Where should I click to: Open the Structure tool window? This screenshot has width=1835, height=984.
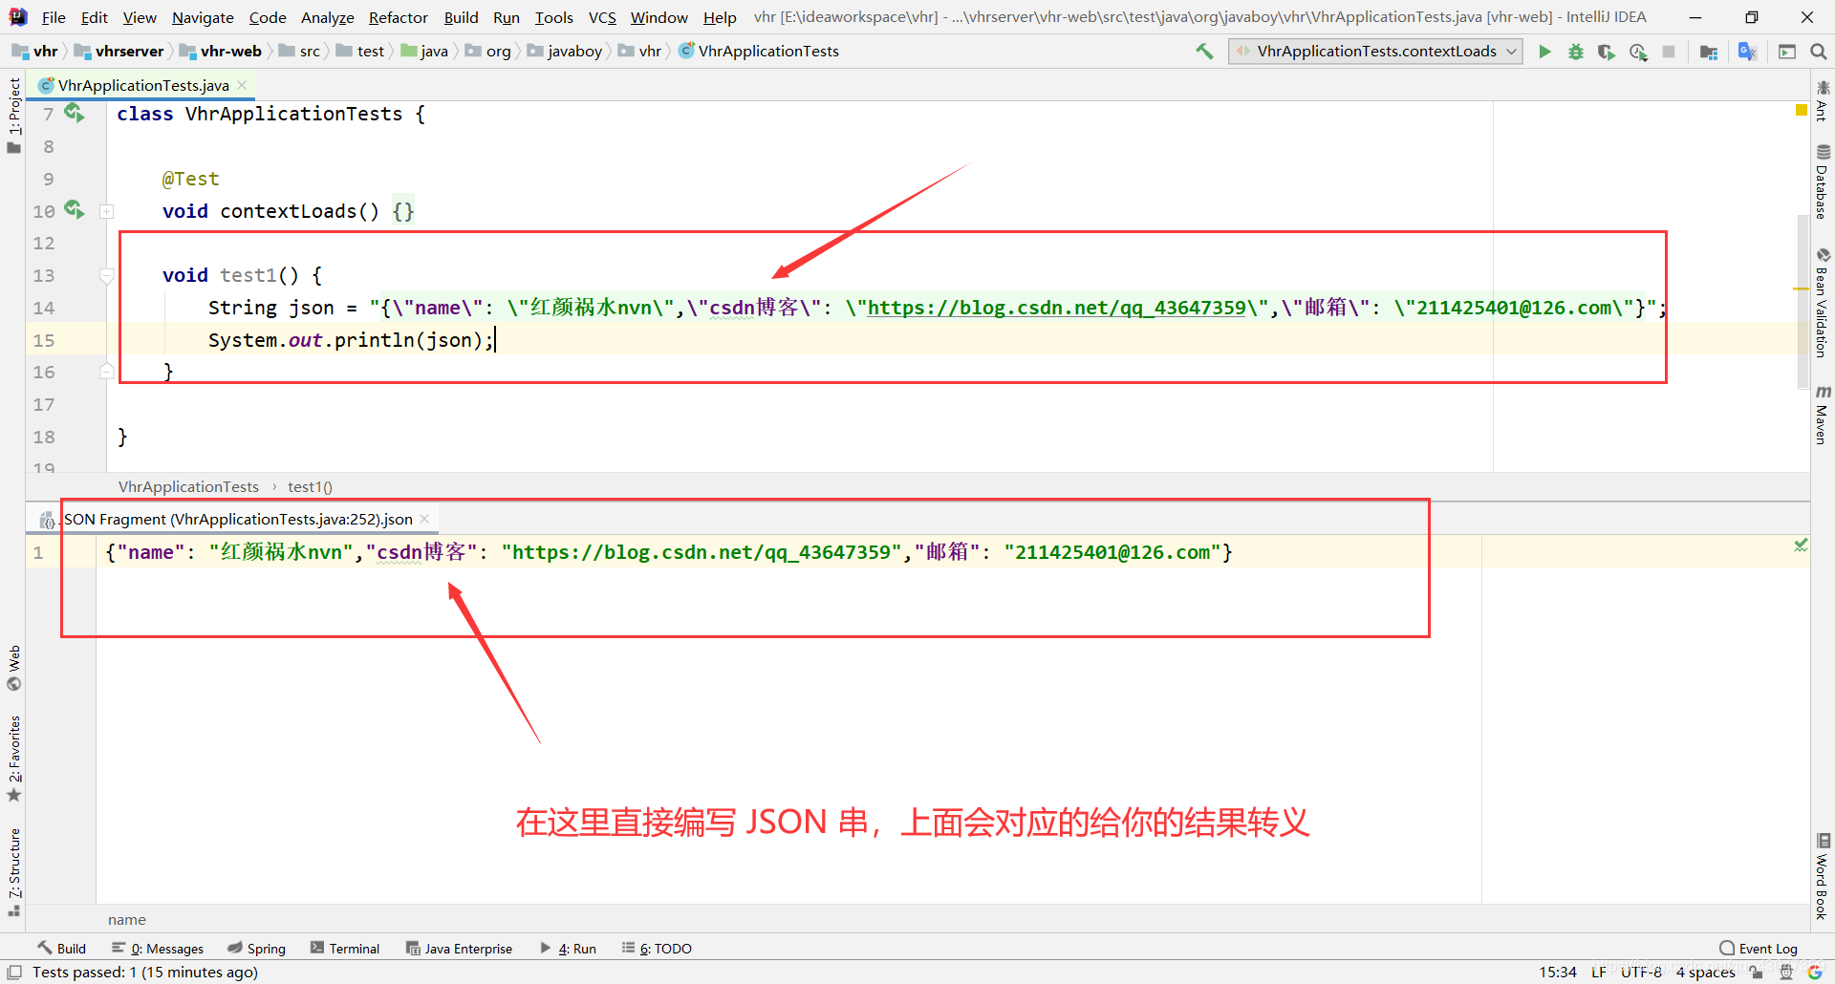click(x=13, y=871)
